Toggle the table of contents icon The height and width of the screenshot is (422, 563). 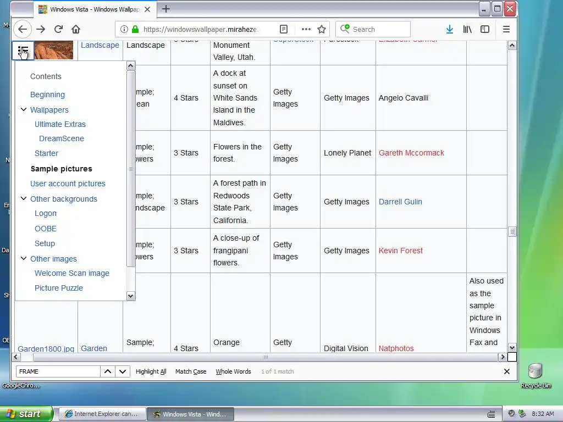point(23,51)
